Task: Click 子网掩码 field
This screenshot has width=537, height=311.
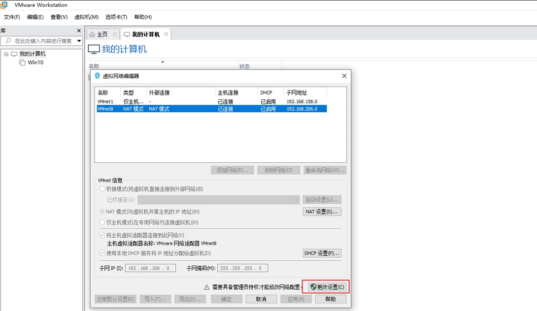Action: [x=242, y=268]
